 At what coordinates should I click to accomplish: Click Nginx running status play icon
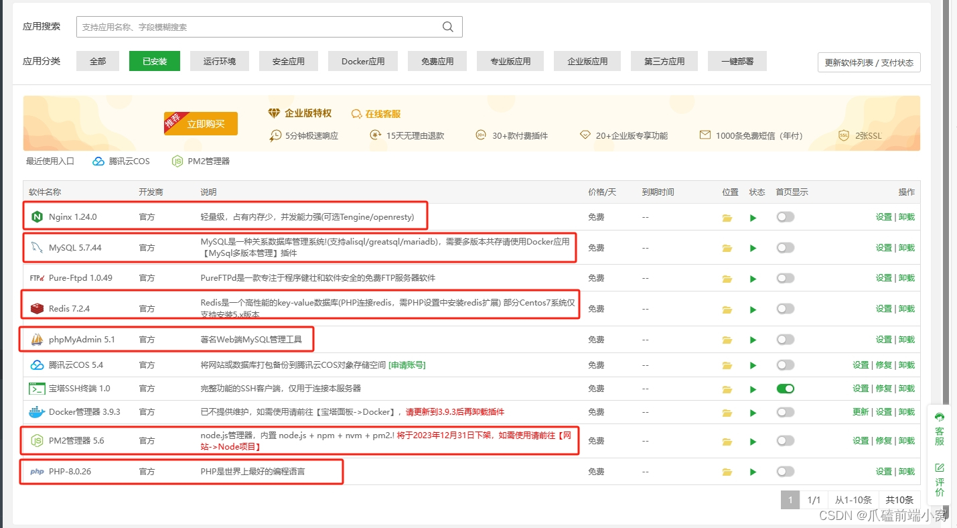(x=753, y=218)
